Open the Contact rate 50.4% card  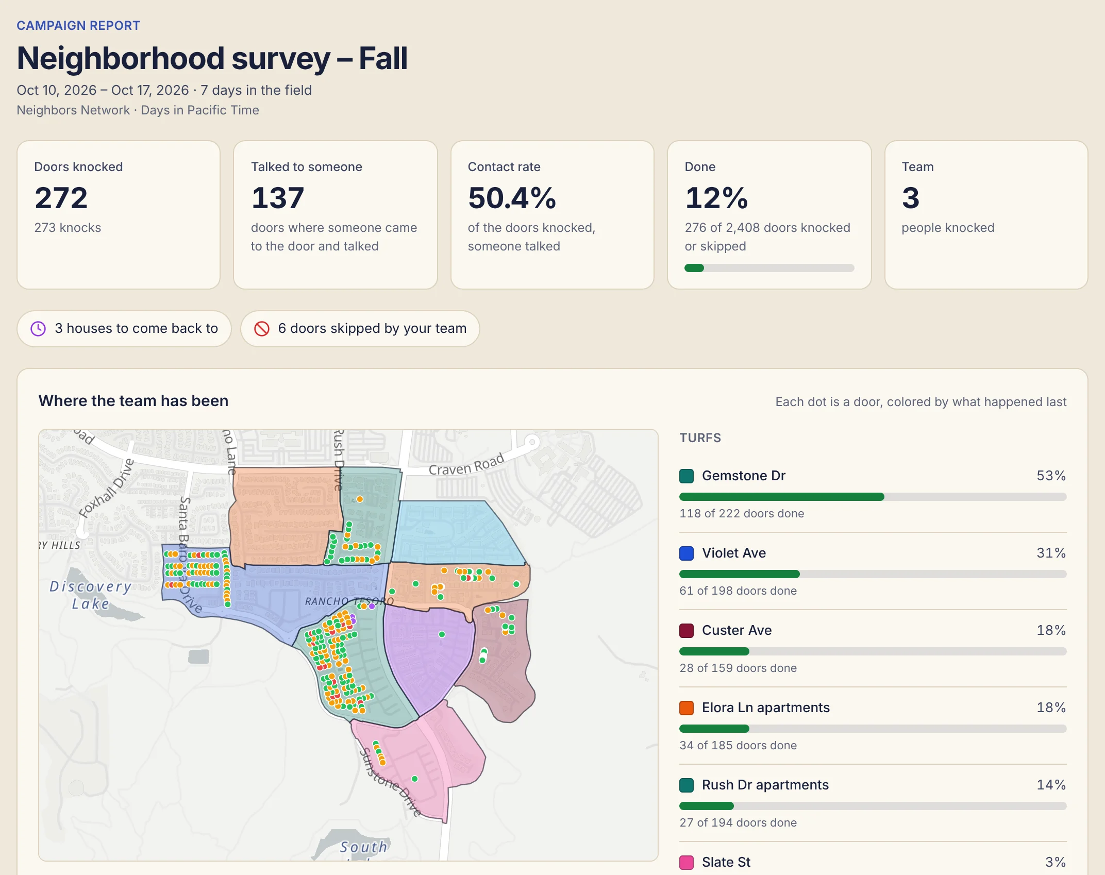point(552,215)
